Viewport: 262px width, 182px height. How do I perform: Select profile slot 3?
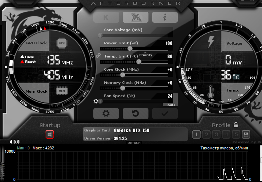[216, 135]
